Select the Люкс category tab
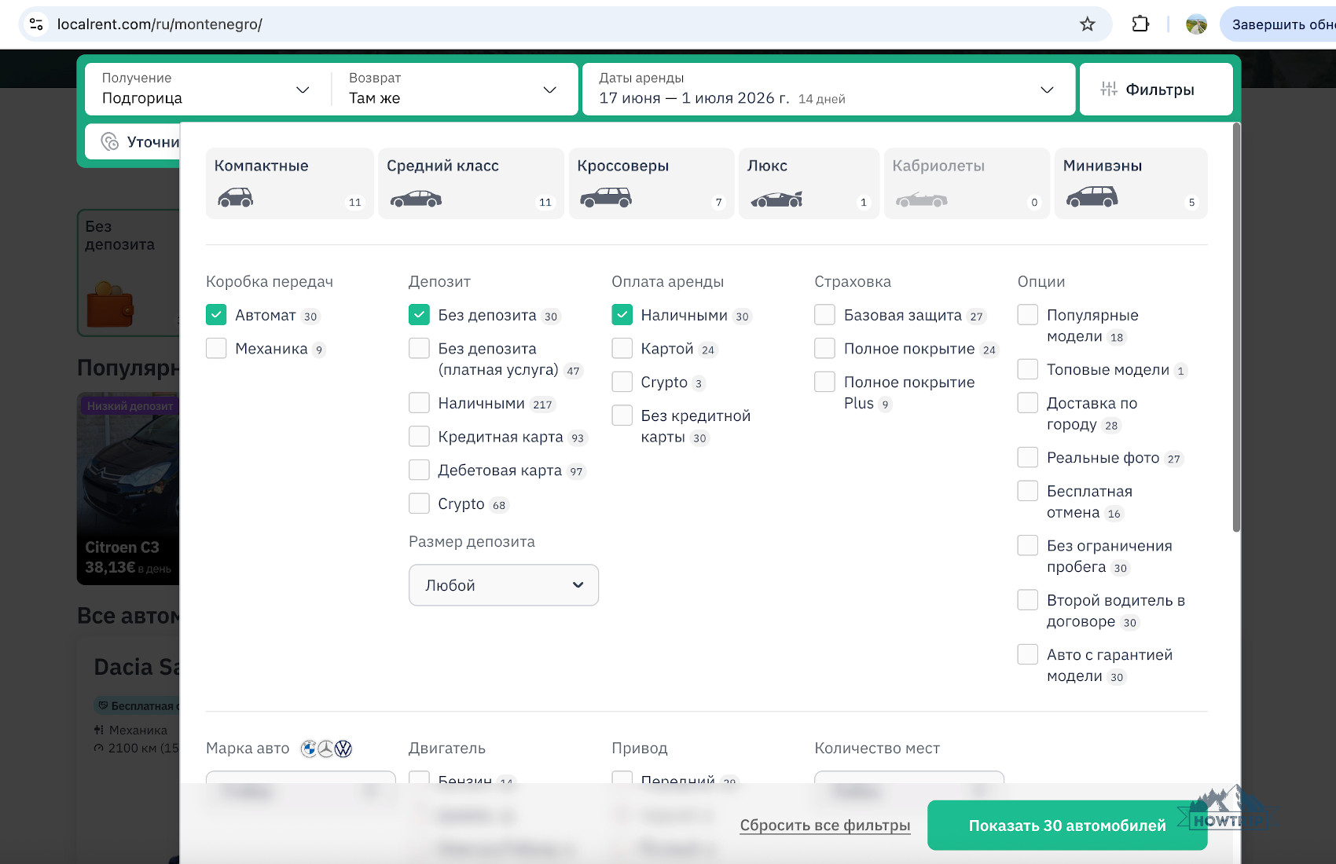The image size is (1336, 864). coord(809,183)
